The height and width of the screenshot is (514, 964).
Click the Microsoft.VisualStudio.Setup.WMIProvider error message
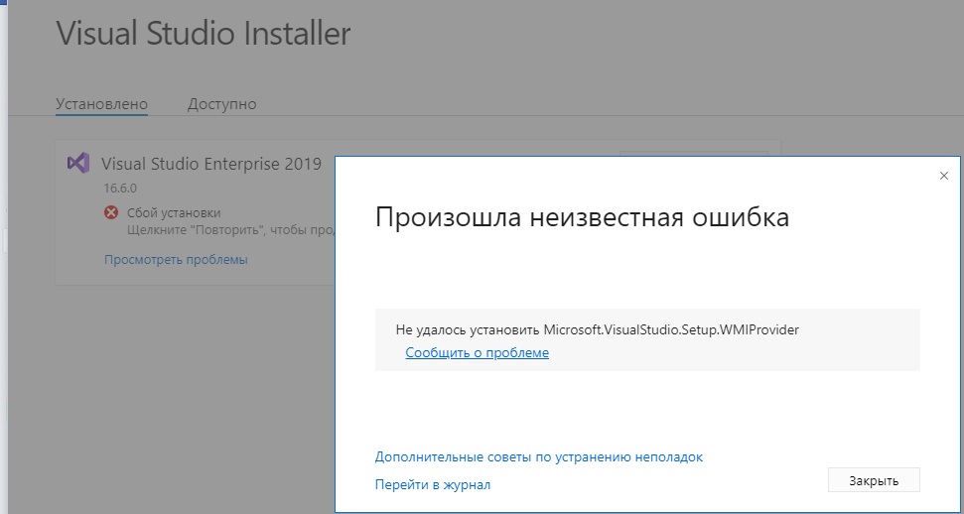598,329
